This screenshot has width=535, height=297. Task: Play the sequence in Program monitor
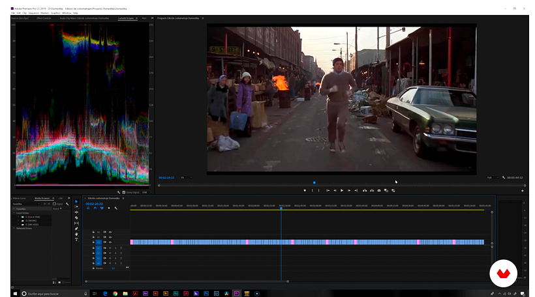[342, 190]
